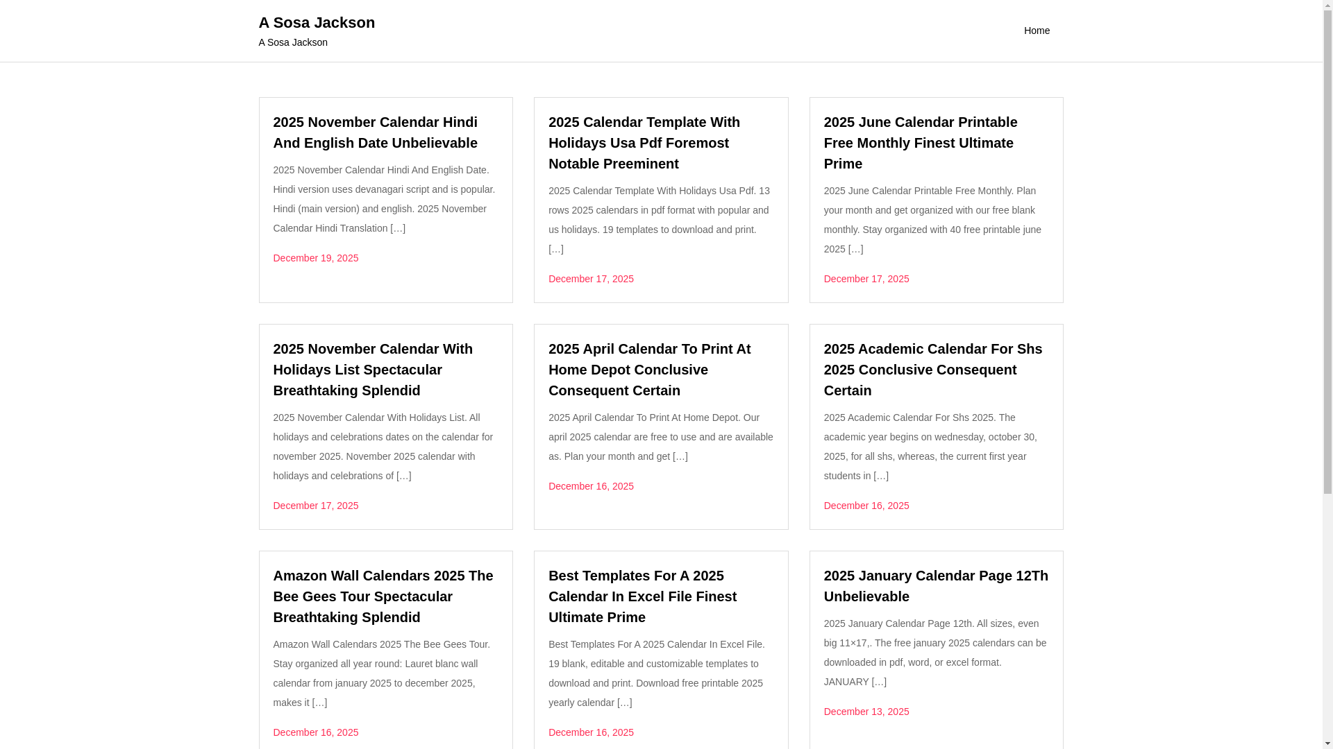The height and width of the screenshot is (749, 1333).
Task: Open the Home menu item
Action: [x=1036, y=31]
